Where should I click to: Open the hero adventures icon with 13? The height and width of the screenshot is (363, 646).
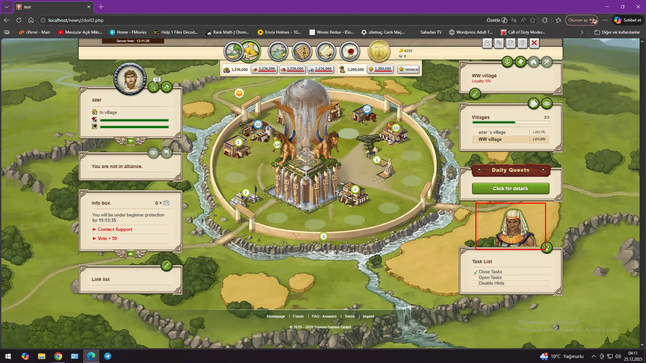pyautogui.click(x=154, y=87)
